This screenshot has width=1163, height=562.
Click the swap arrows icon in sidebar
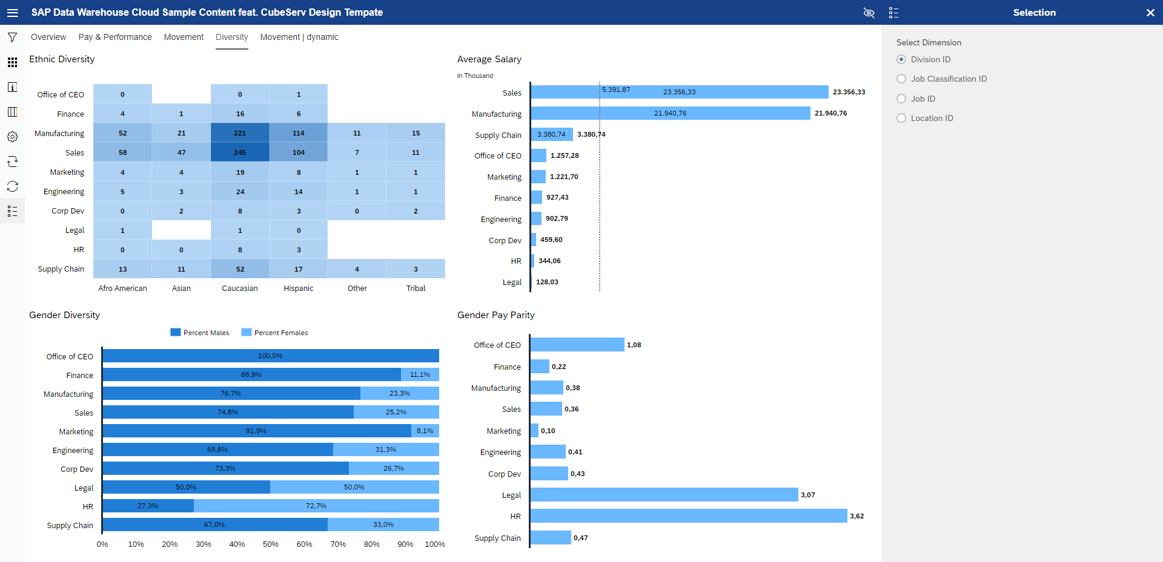coord(12,162)
